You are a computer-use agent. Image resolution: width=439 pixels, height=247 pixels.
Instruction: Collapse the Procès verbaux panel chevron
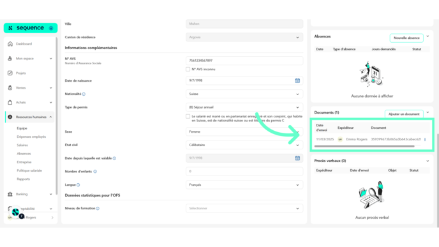click(428, 161)
